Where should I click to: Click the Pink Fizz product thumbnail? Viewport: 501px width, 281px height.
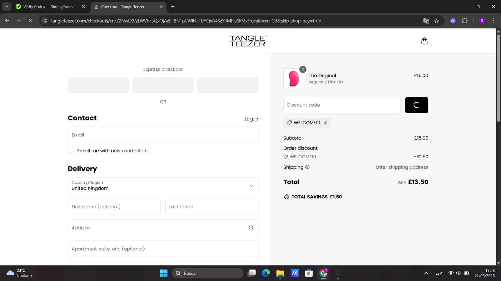coord(294,79)
